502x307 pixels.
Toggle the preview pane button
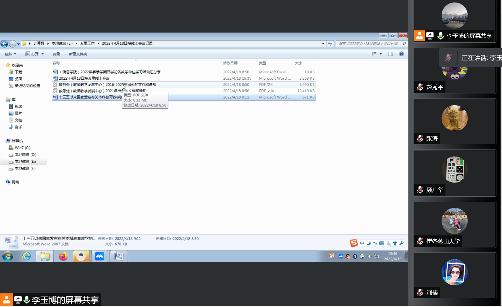[391, 54]
